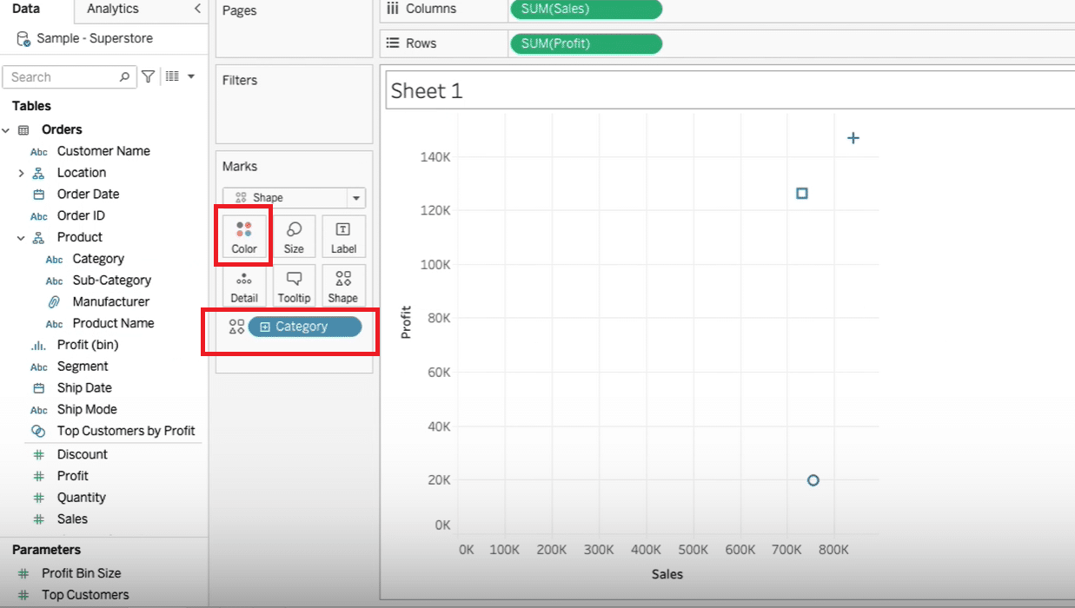The height and width of the screenshot is (608, 1075).
Task: Select the Profit measure
Action: point(73,476)
